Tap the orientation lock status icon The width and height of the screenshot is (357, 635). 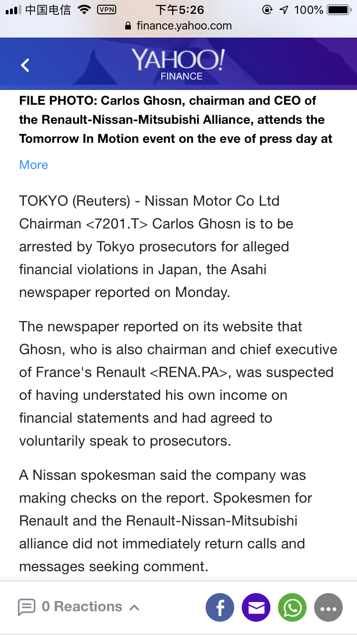pyautogui.click(x=268, y=10)
